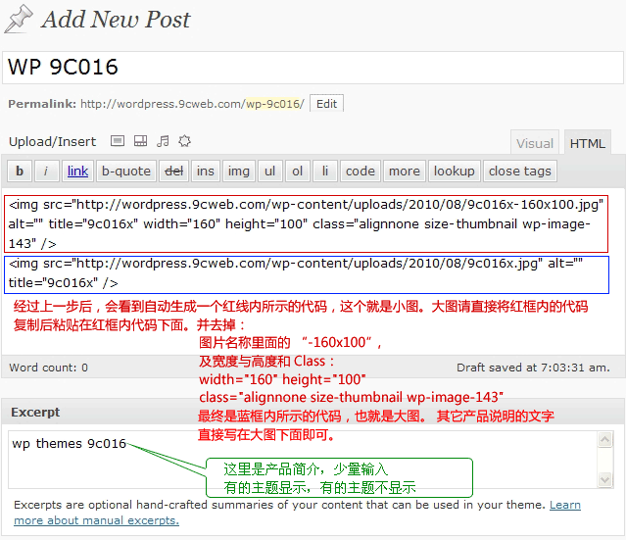Click excerpt scrollbar up arrow
Viewport: 626px width, 540px height.
pyautogui.click(x=604, y=440)
